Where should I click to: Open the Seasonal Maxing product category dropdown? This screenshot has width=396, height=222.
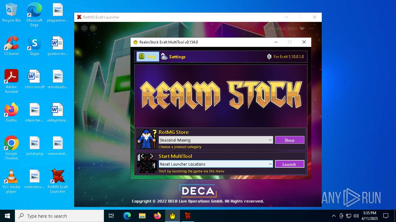coord(216,140)
